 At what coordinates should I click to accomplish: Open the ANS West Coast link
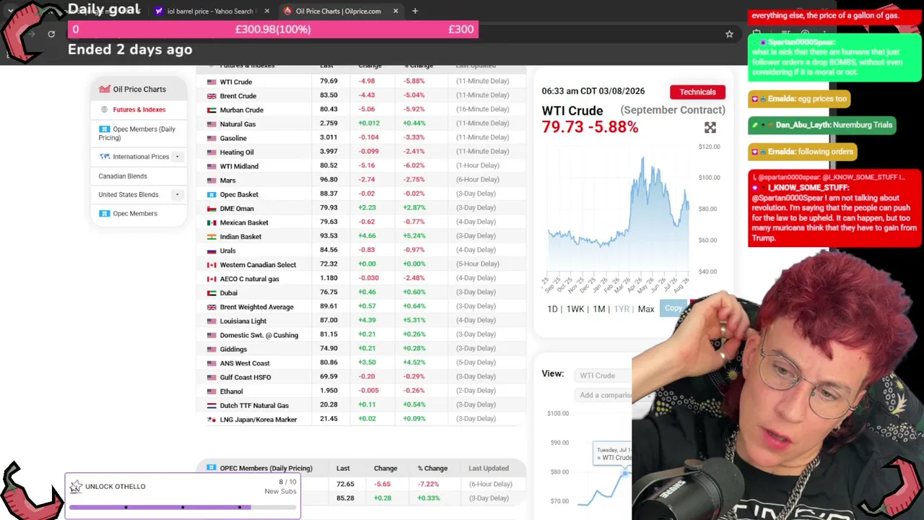[245, 363]
